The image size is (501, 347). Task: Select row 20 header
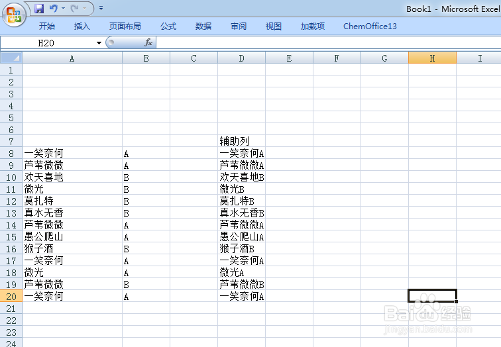pos(11,296)
